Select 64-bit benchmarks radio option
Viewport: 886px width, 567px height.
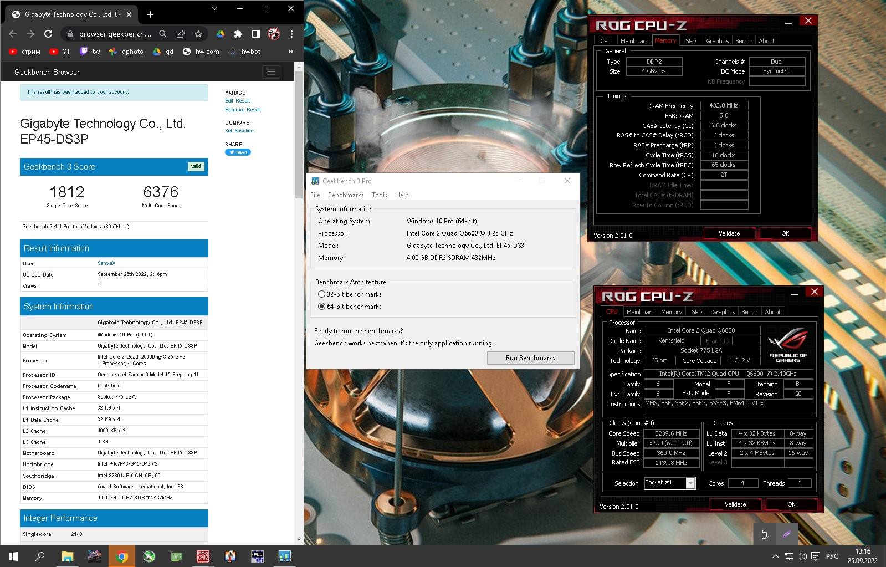tap(321, 307)
